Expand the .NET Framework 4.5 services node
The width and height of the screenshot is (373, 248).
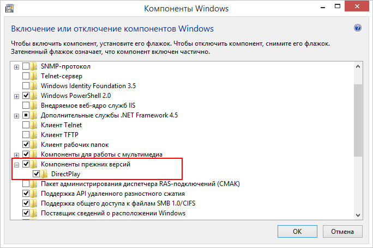click(16, 116)
